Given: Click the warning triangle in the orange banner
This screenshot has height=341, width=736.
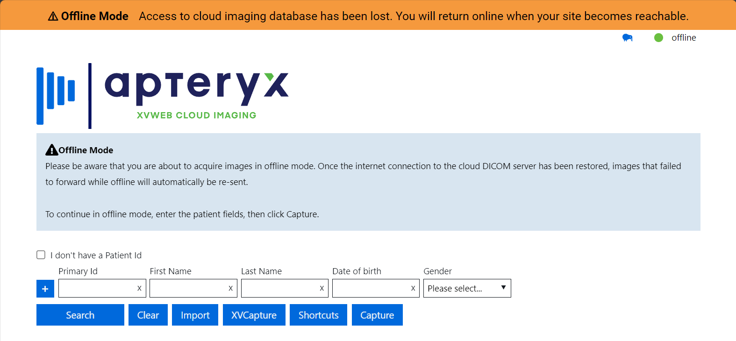Looking at the screenshot, I should click(x=53, y=16).
